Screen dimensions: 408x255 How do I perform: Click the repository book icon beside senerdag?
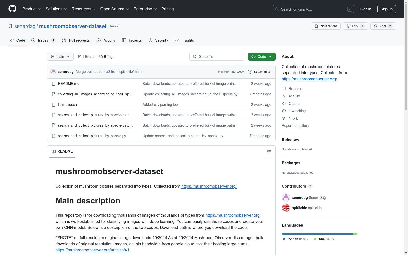[10, 26]
